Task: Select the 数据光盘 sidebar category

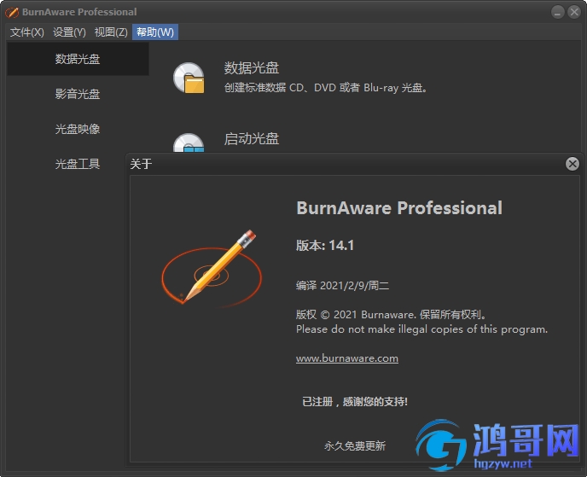Action: [78, 59]
